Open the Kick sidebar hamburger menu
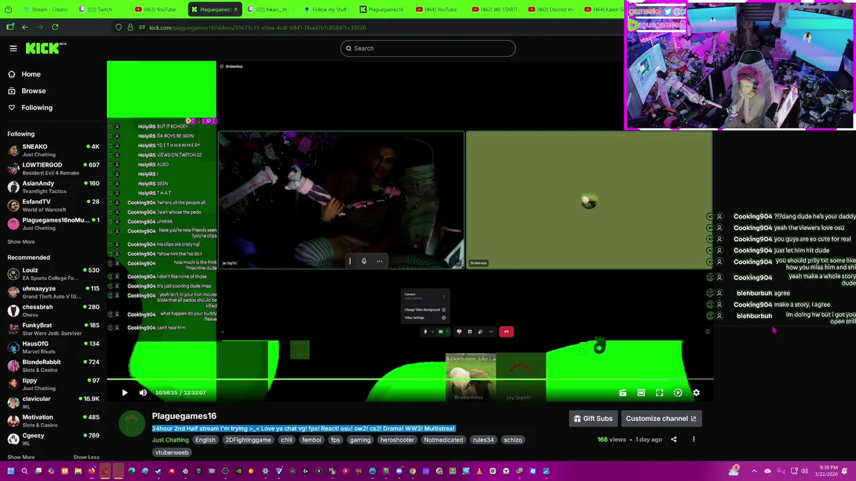Viewport: 856px width, 481px height. 13,48
